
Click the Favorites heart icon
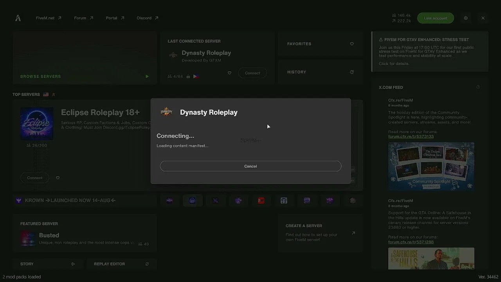click(x=352, y=44)
